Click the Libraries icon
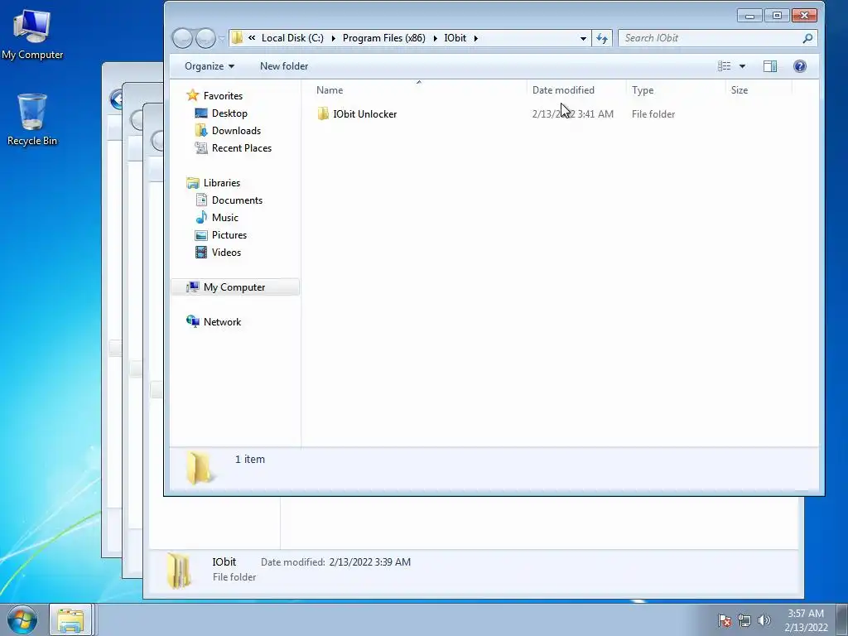 (192, 183)
